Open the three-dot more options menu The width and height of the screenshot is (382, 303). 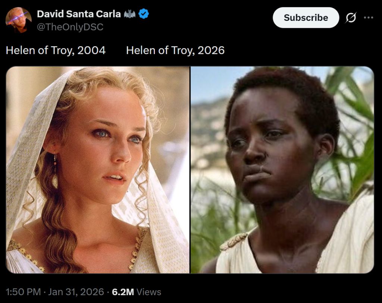click(x=368, y=18)
